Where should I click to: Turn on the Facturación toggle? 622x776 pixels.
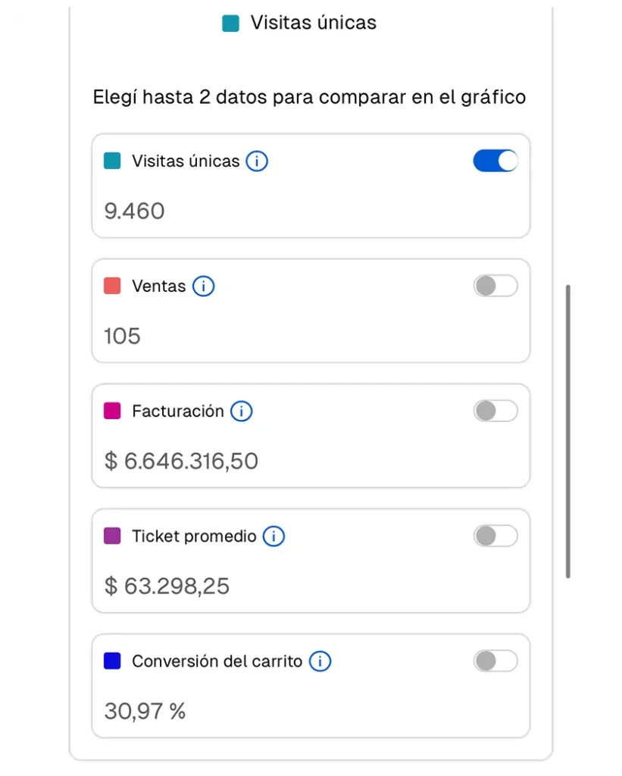[x=495, y=411]
